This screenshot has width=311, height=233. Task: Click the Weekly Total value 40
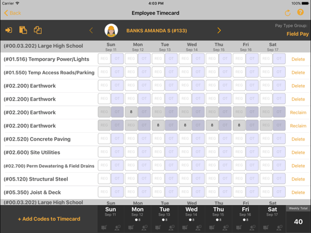pos(298,222)
